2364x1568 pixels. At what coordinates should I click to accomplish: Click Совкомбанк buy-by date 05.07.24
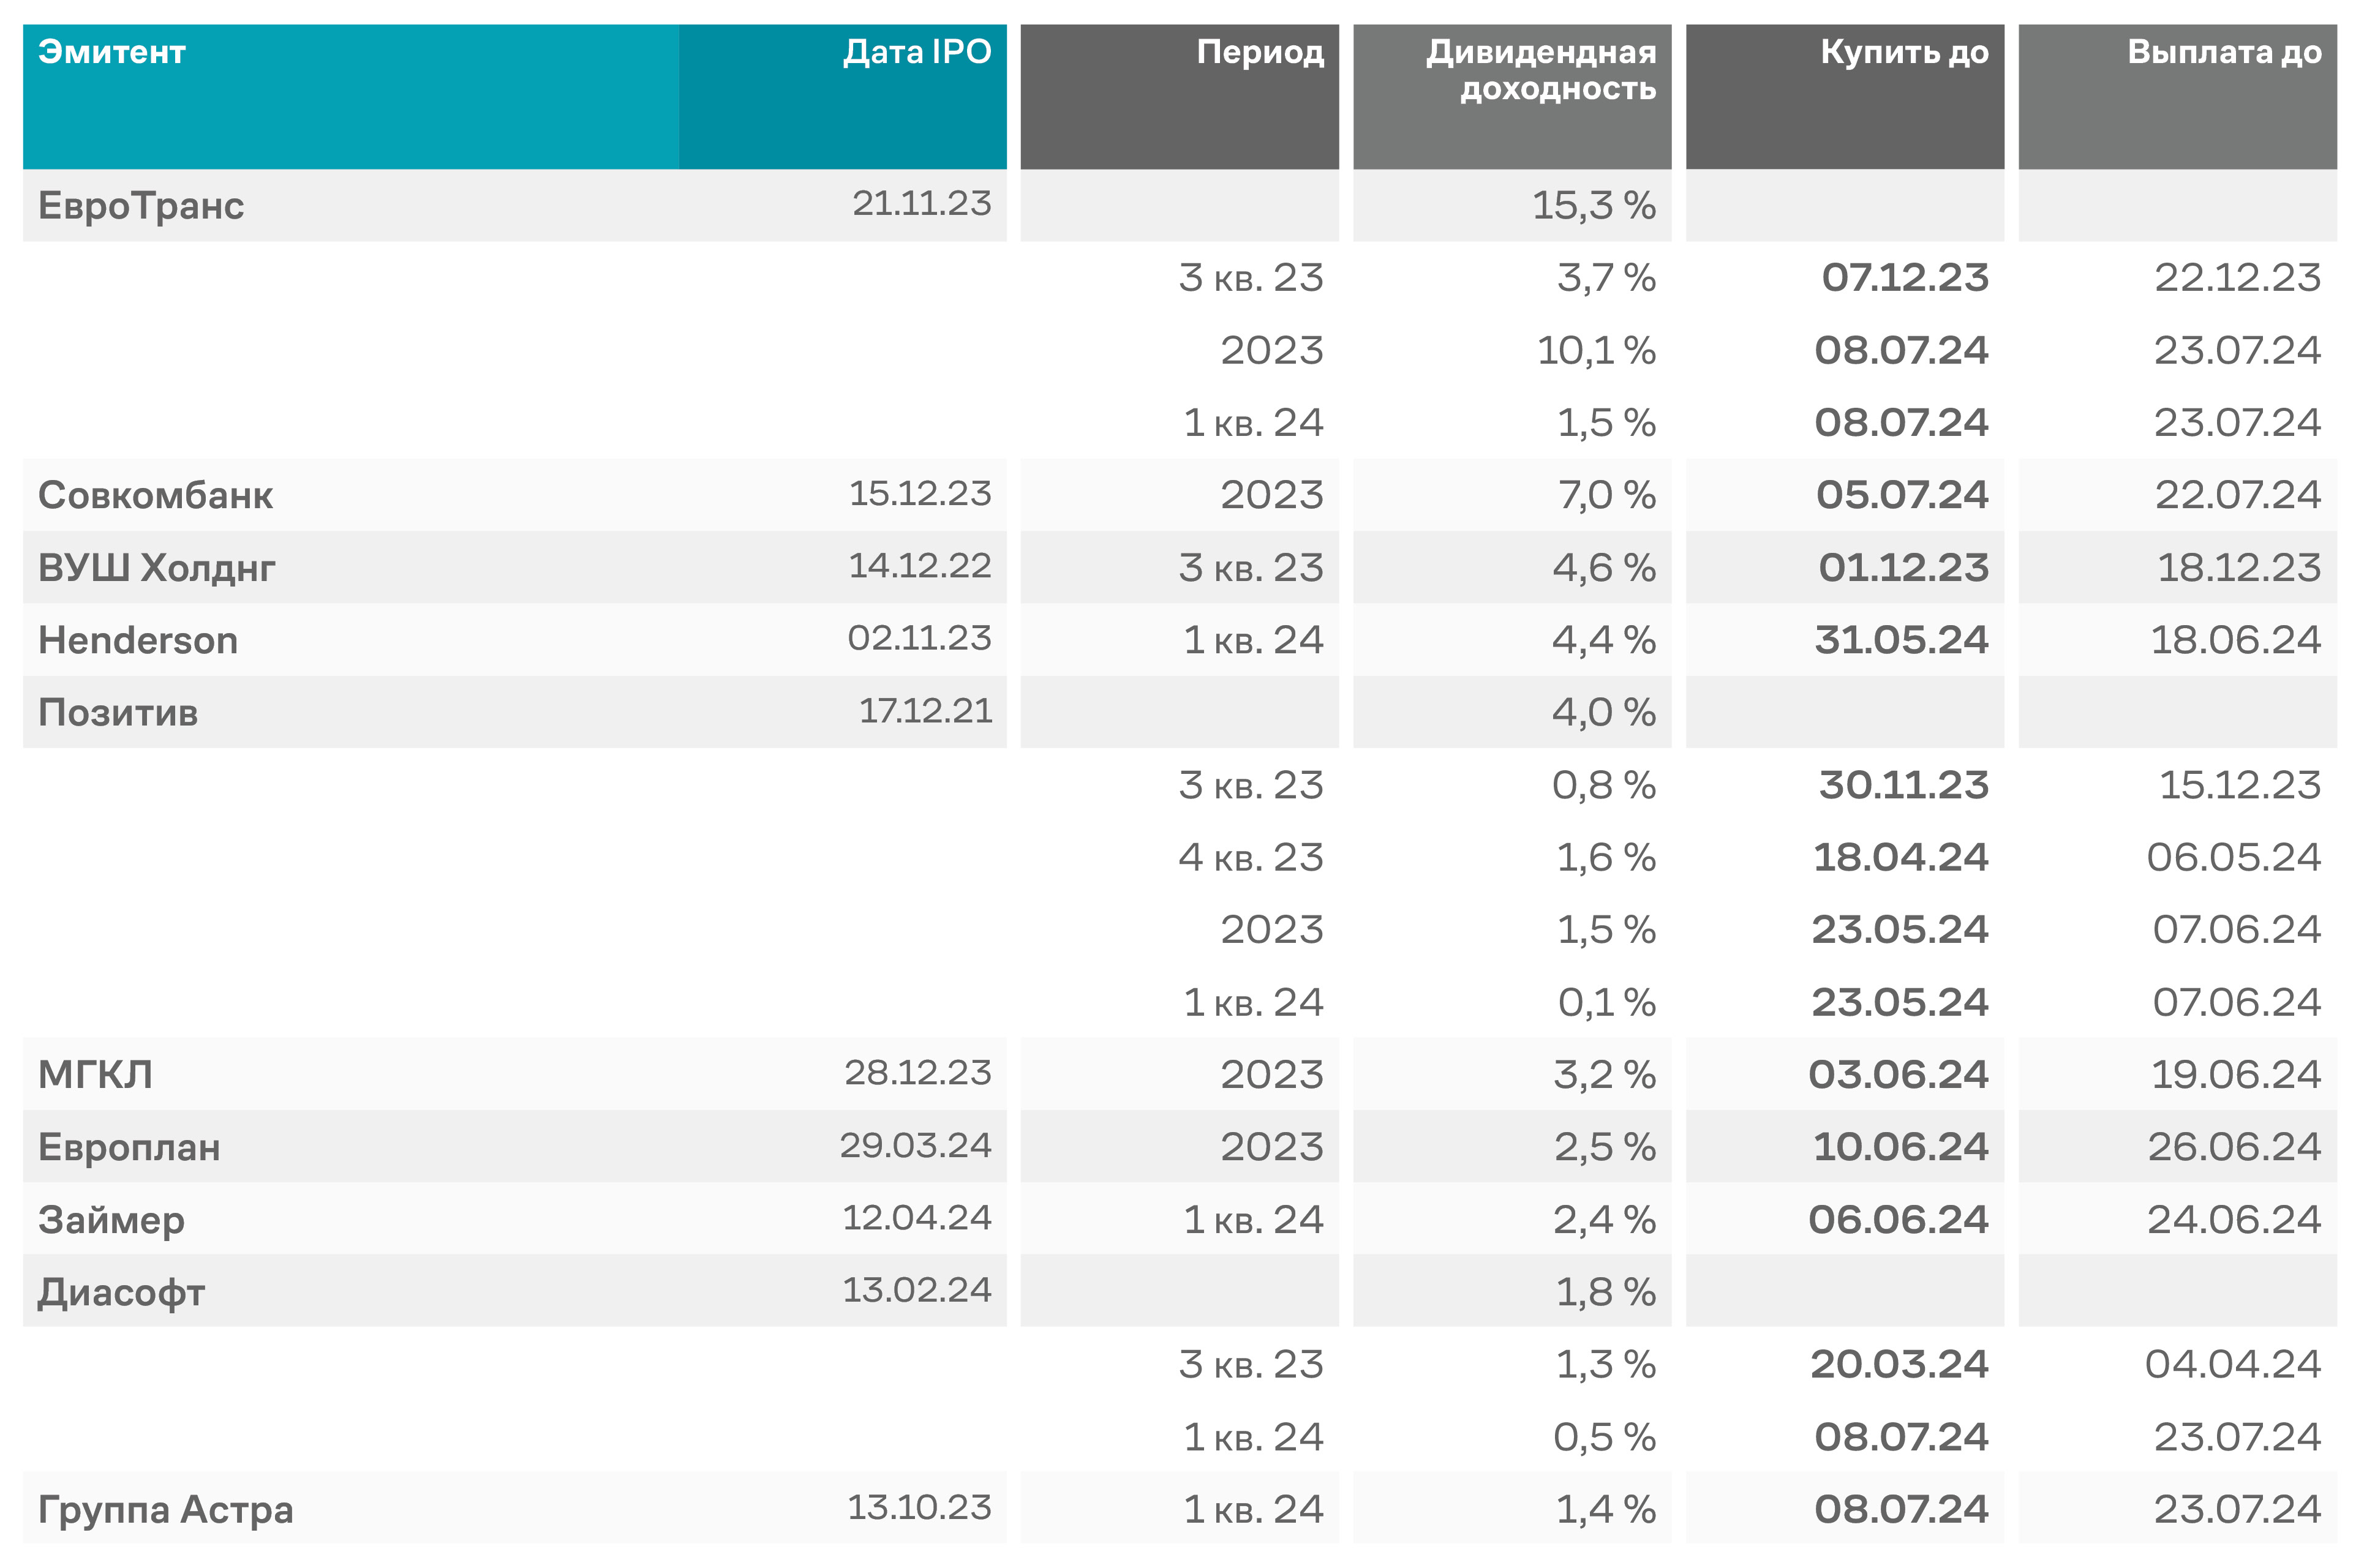tap(1901, 496)
